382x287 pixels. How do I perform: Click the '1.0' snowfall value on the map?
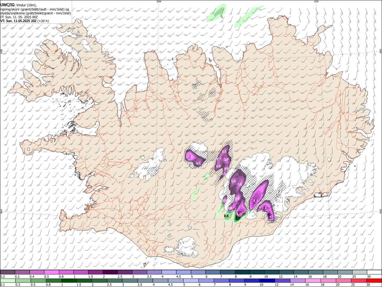(x=190, y=157)
